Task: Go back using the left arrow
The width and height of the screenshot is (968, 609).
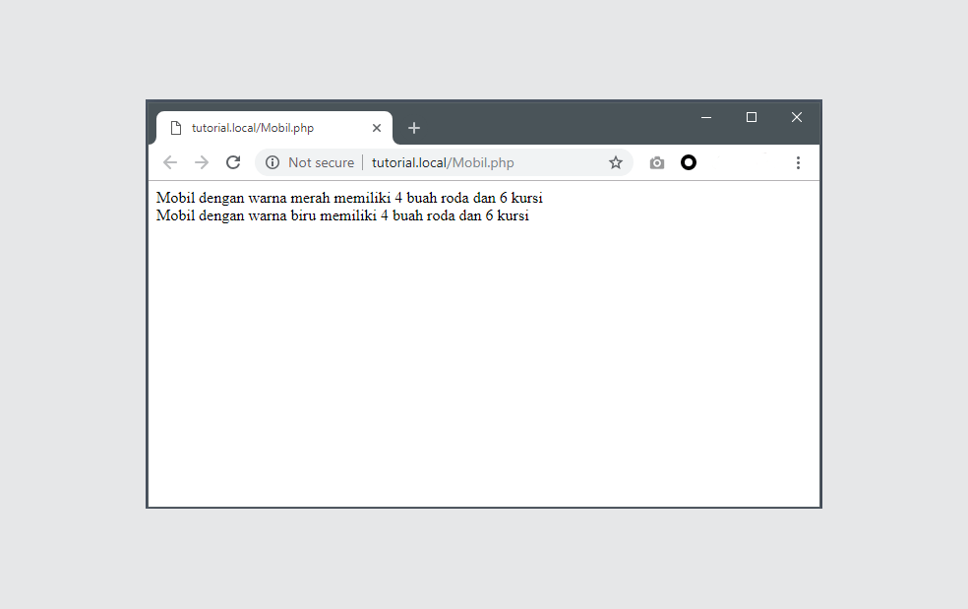Action: pyautogui.click(x=170, y=162)
